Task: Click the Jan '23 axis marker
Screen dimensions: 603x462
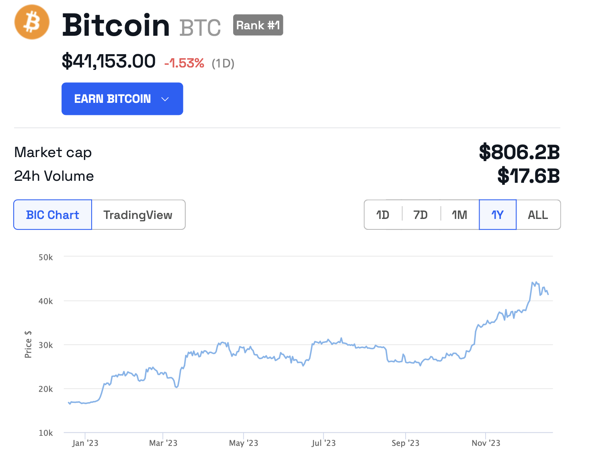Action: [85, 443]
